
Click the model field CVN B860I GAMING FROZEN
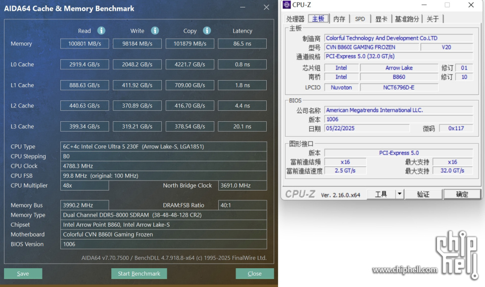point(372,47)
